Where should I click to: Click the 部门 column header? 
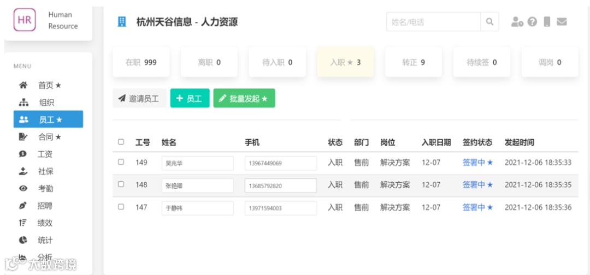point(362,142)
